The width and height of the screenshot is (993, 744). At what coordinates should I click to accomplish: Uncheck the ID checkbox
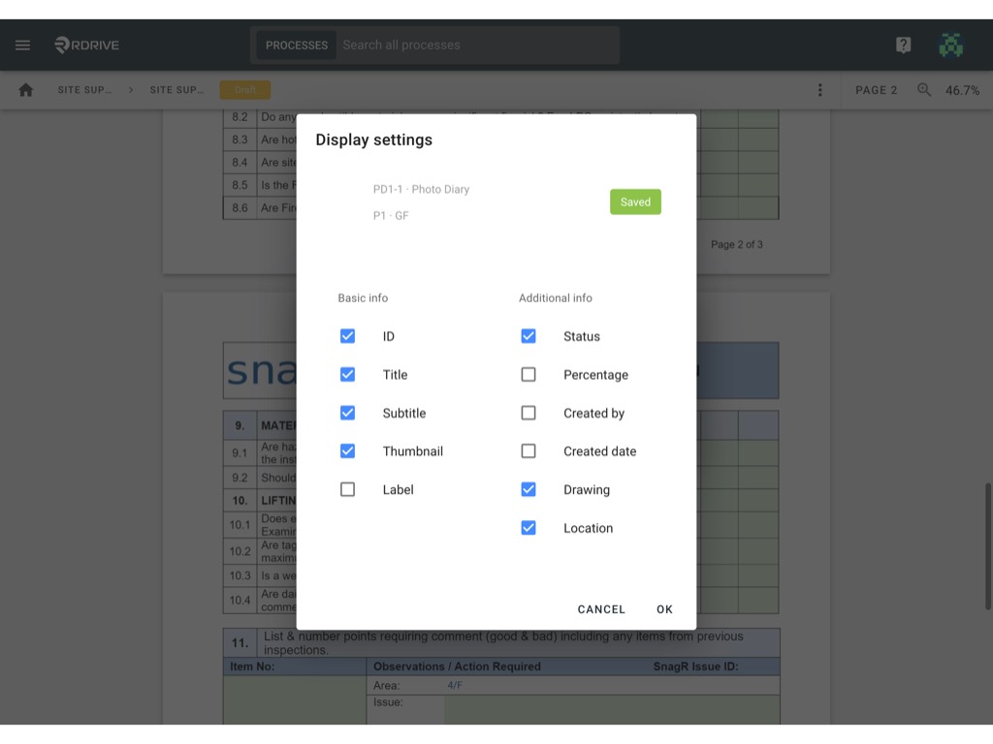(348, 336)
